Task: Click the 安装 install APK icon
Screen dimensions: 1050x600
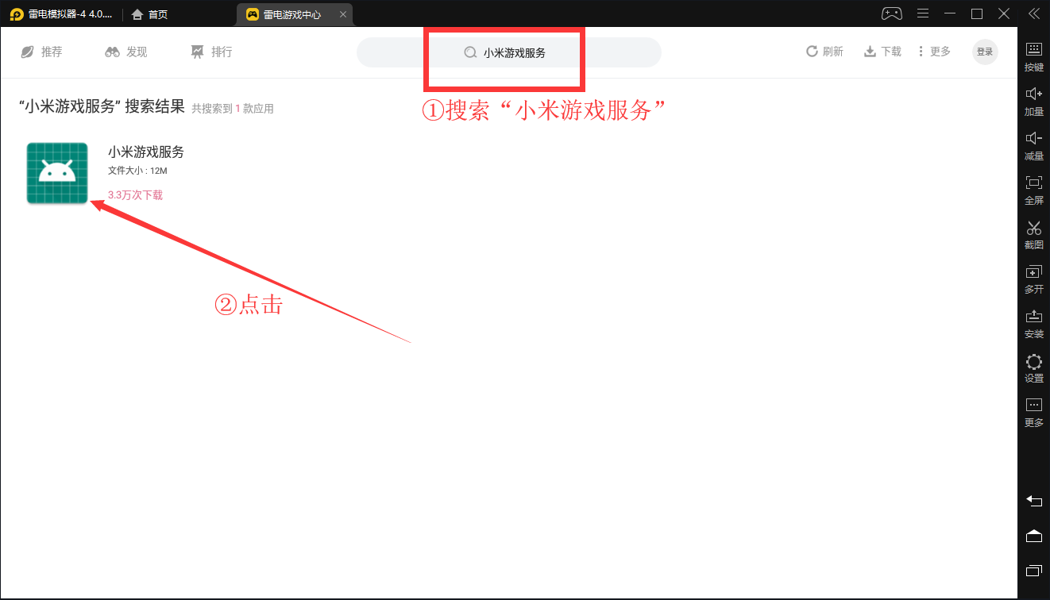Action: click(1033, 323)
